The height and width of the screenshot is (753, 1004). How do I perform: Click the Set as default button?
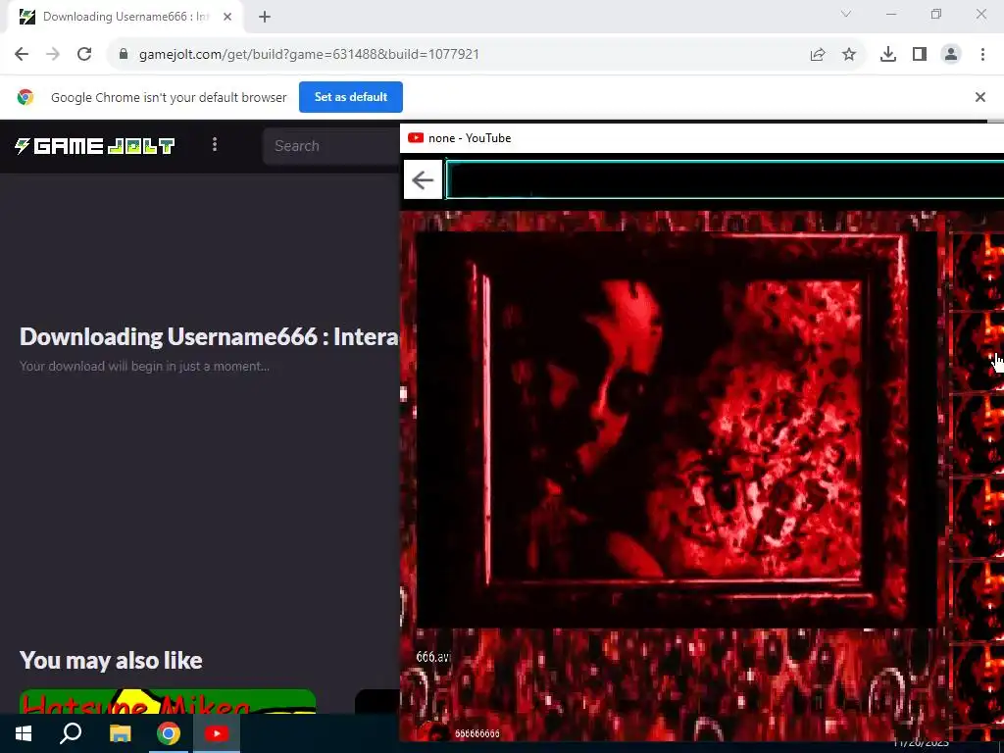tap(351, 97)
